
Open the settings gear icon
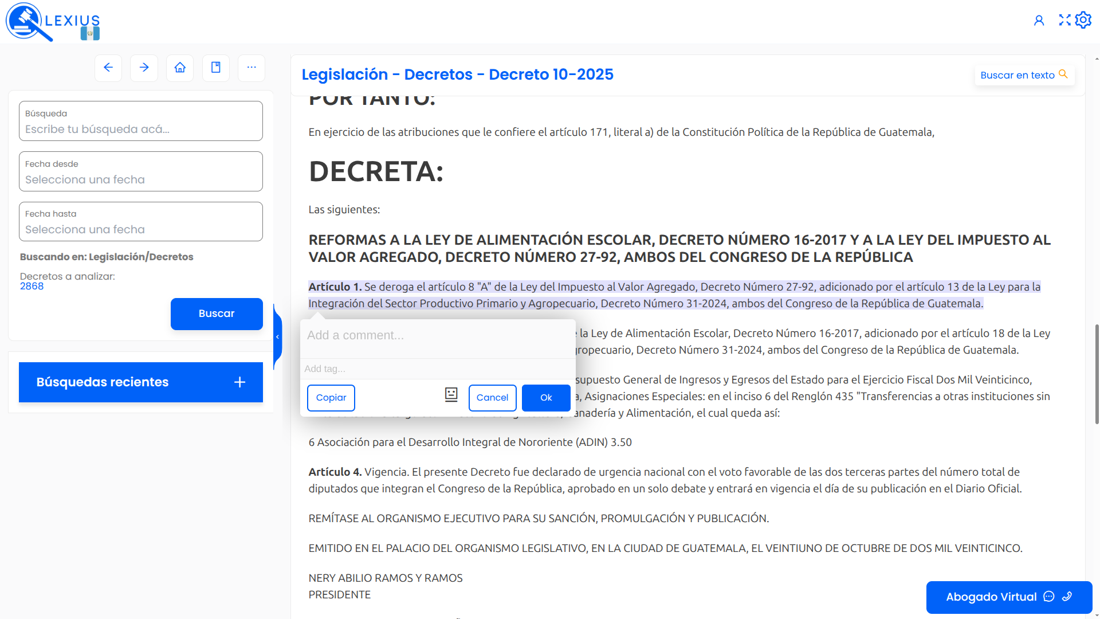coord(1083,19)
